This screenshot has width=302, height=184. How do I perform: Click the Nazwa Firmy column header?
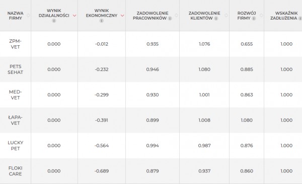pyautogui.click(x=16, y=16)
